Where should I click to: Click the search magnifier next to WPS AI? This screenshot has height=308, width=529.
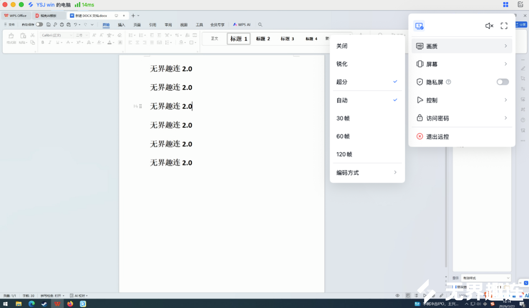(x=260, y=25)
